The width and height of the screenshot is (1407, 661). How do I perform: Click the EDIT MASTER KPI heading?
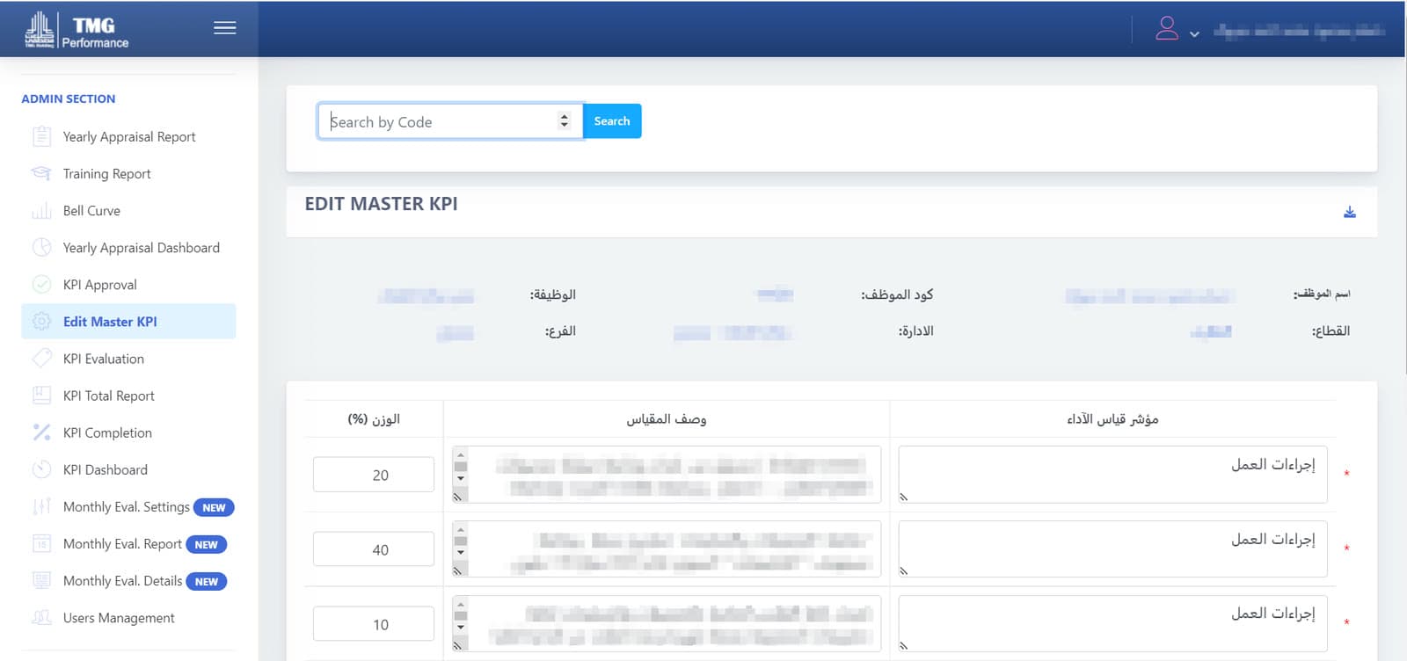point(381,204)
